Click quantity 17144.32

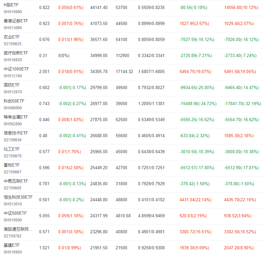coord(124,72)
